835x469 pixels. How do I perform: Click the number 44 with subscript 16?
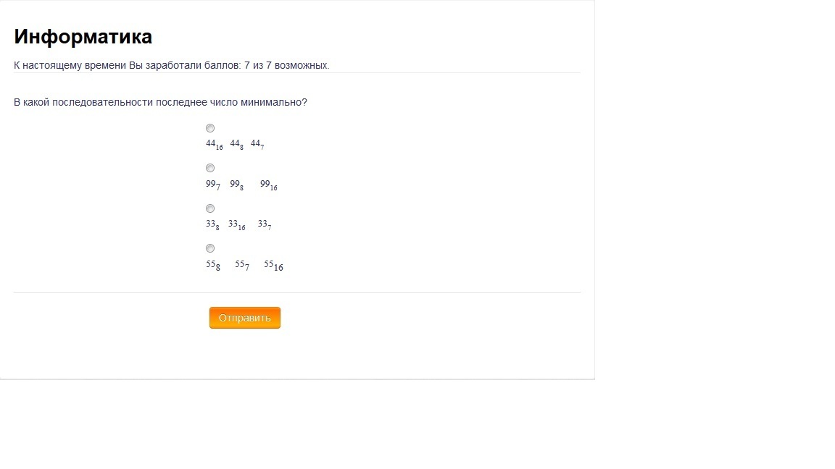(x=214, y=145)
